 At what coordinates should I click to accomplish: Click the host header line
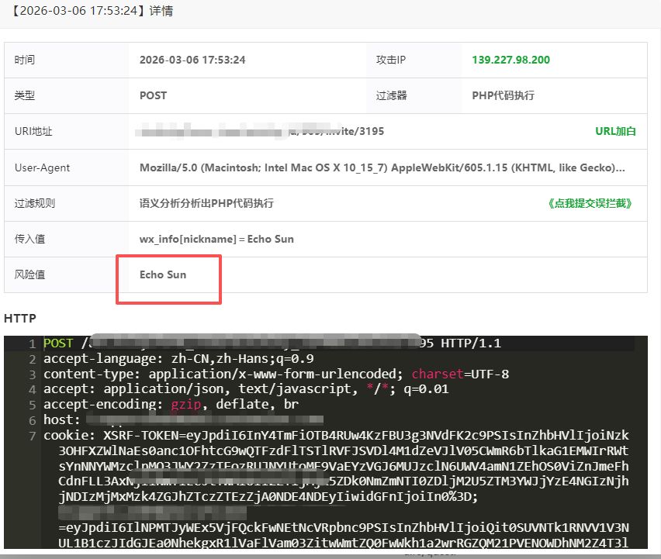(183, 419)
